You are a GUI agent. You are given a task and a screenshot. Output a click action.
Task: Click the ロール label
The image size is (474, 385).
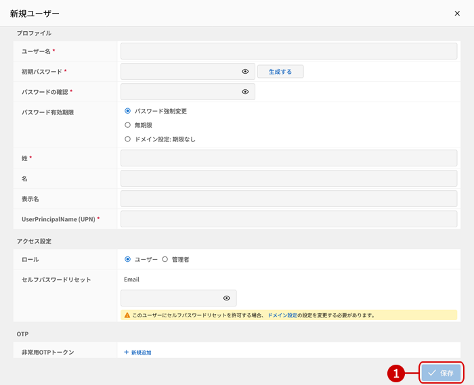coord(30,259)
